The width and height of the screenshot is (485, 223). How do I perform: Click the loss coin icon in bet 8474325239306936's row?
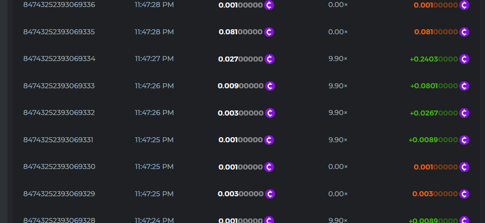pos(464,5)
